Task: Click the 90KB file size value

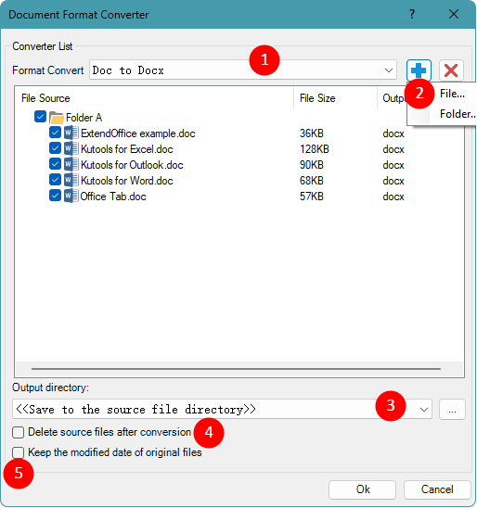Action: pos(312,165)
